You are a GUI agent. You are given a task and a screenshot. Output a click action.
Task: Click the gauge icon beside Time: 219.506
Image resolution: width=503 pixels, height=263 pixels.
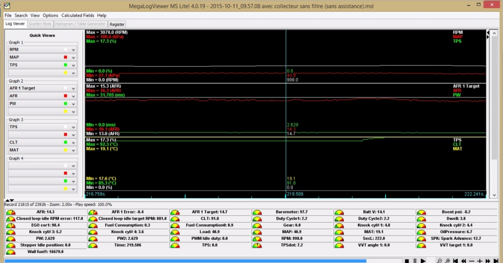pos(93,245)
